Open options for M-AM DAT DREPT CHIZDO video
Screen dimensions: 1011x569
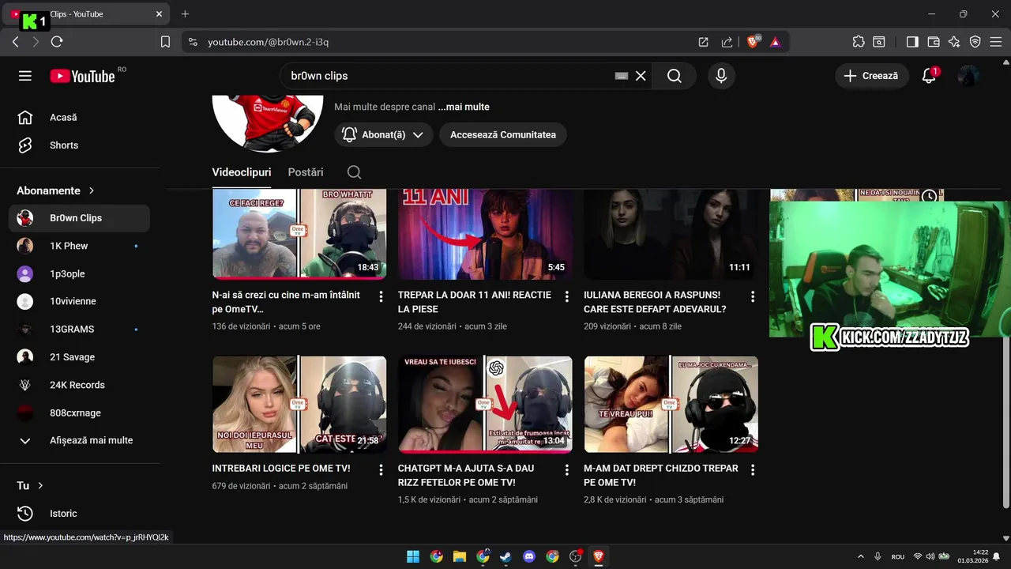tap(753, 469)
